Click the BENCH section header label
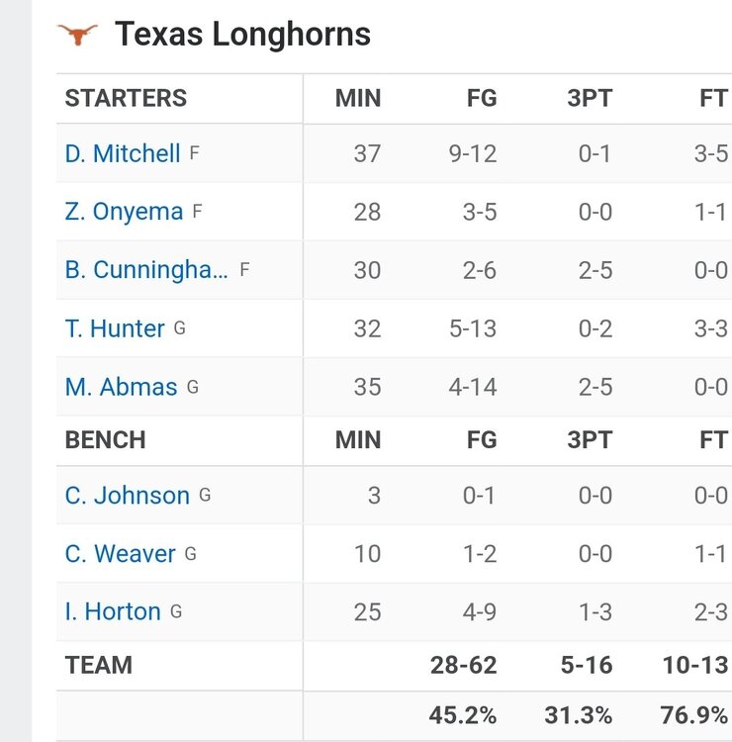 pyautogui.click(x=105, y=440)
